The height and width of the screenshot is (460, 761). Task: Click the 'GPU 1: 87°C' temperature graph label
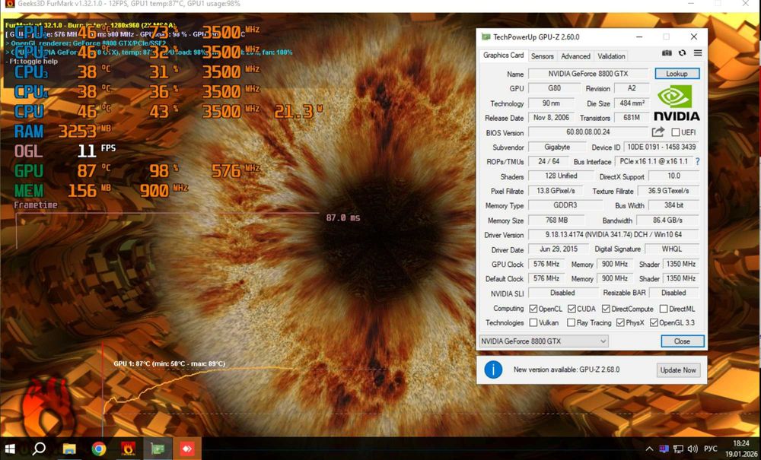pyautogui.click(x=169, y=363)
